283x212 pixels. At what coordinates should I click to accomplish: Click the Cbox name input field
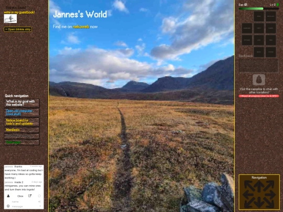pos(24,202)
